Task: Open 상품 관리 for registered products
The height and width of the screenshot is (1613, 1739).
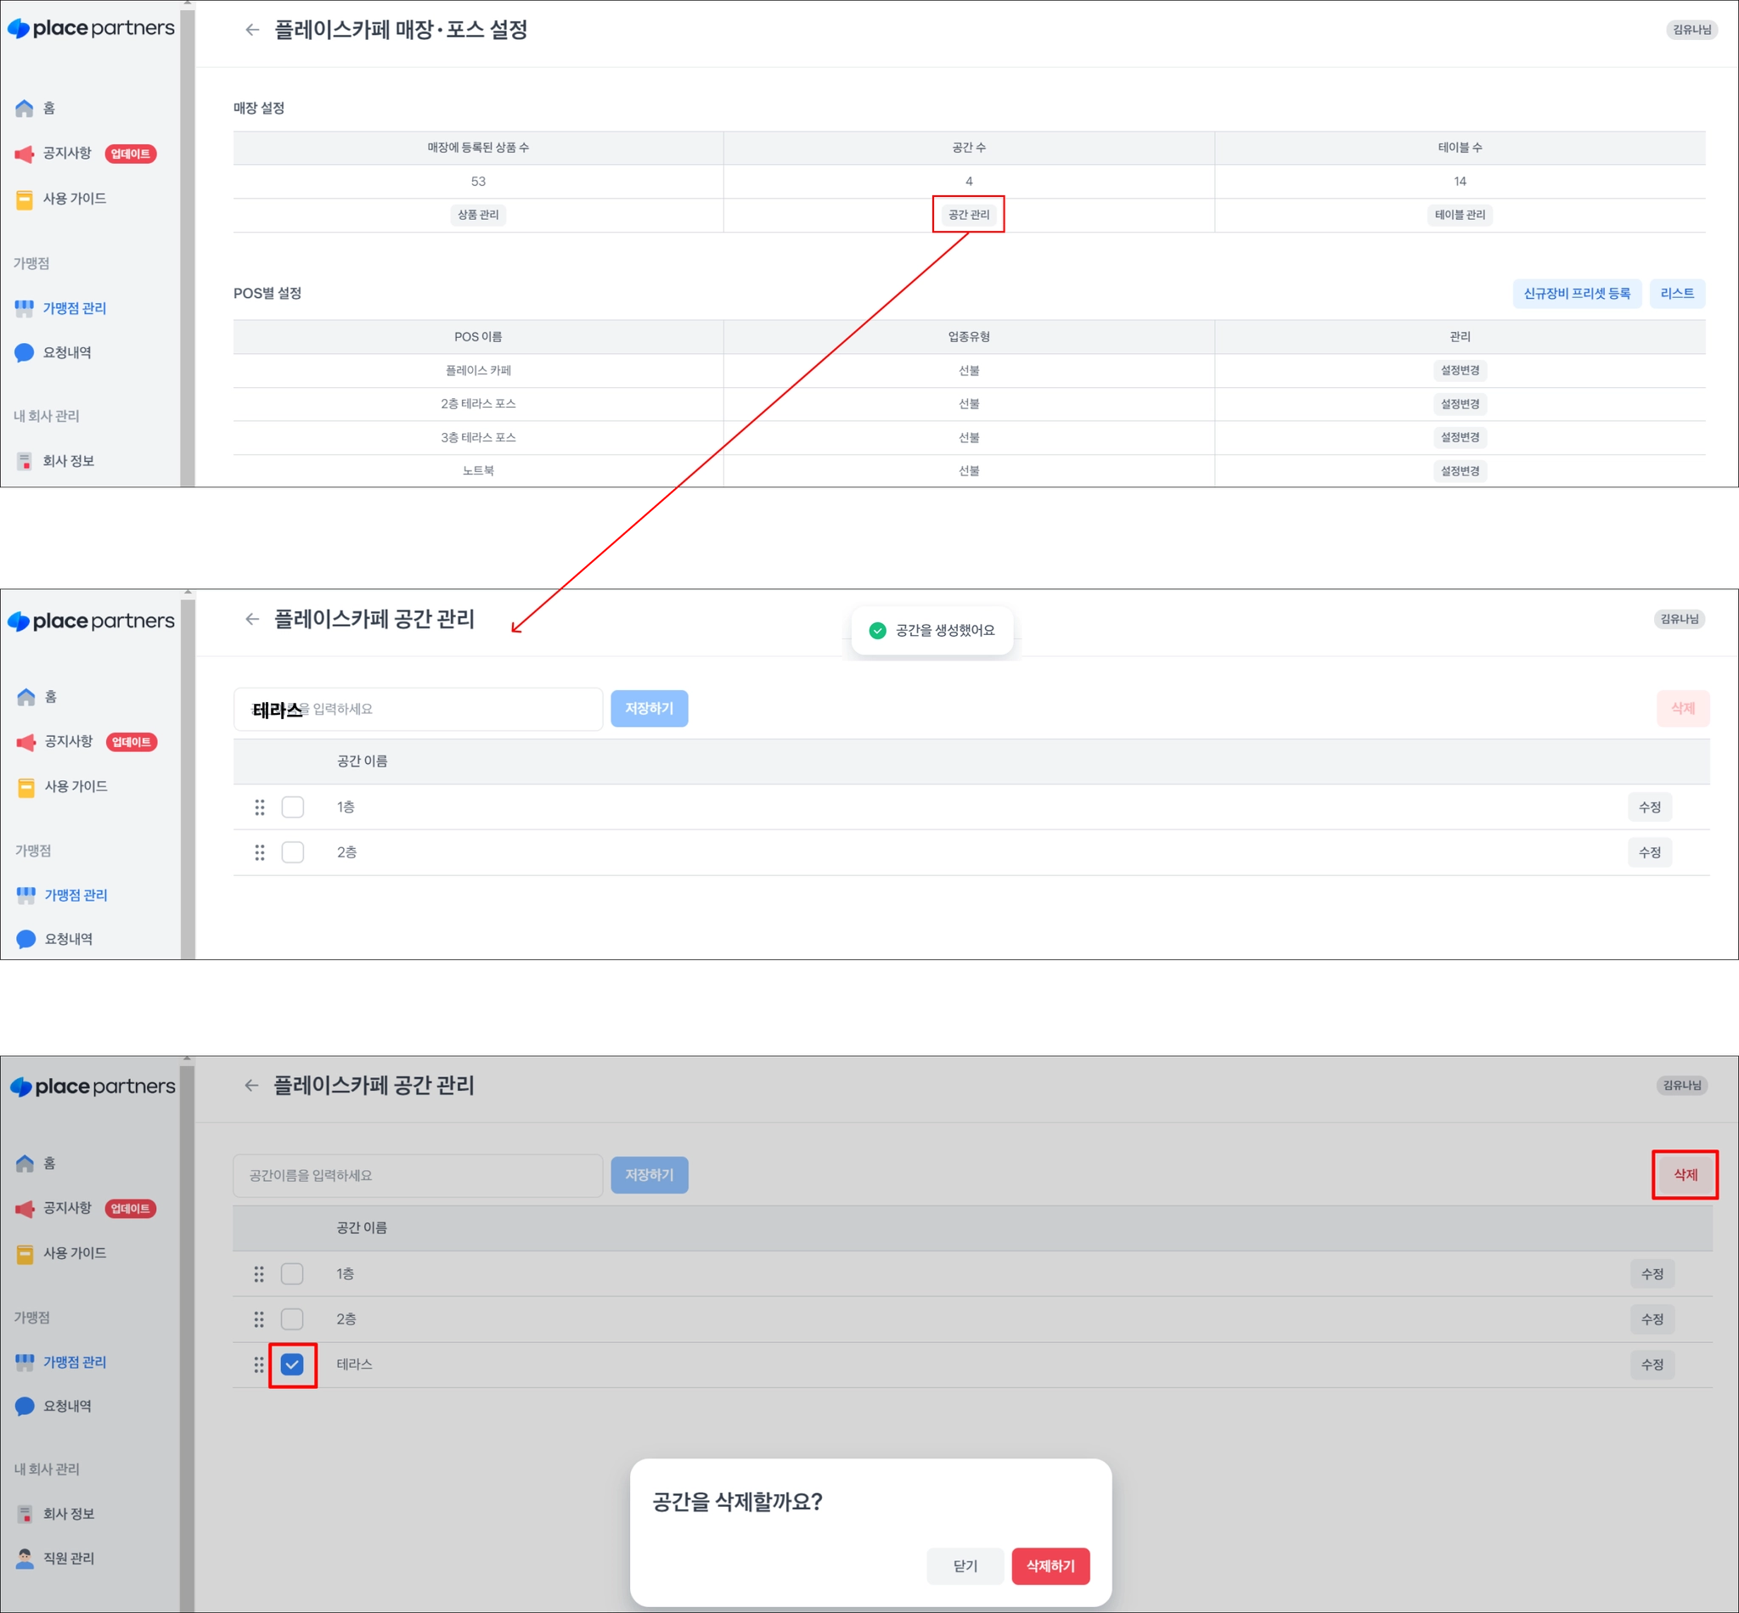Action: (x=477, y=215)
